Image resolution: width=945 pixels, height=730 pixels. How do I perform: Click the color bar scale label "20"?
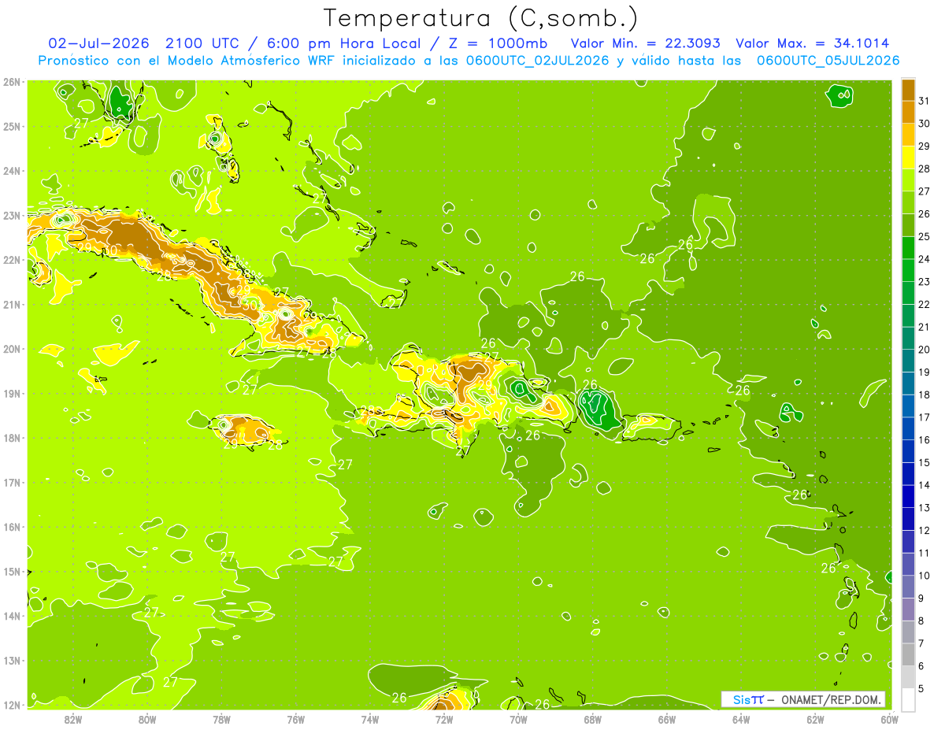tap(925, 350)
